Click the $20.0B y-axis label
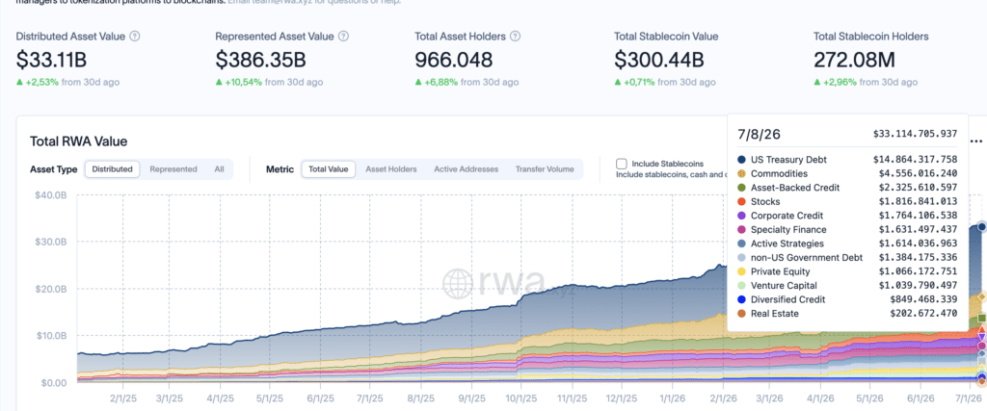Screen dimensions: 987x411 pyautogui.click(x=51, y=289)
